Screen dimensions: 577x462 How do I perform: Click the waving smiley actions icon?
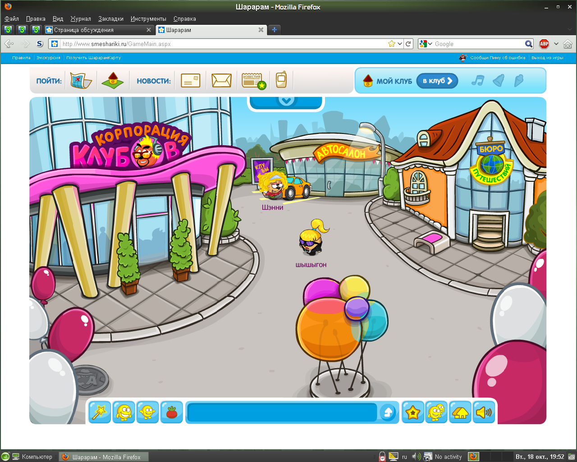pos(147,412)
